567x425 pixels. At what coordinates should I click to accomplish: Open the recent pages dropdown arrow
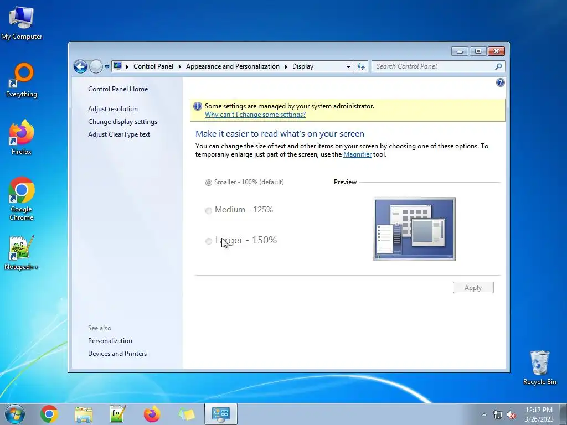point(107,67)
